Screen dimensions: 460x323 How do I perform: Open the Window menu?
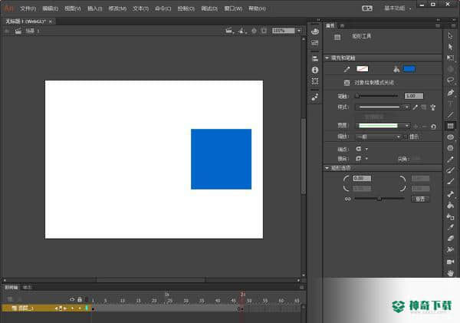pos(233,8)
